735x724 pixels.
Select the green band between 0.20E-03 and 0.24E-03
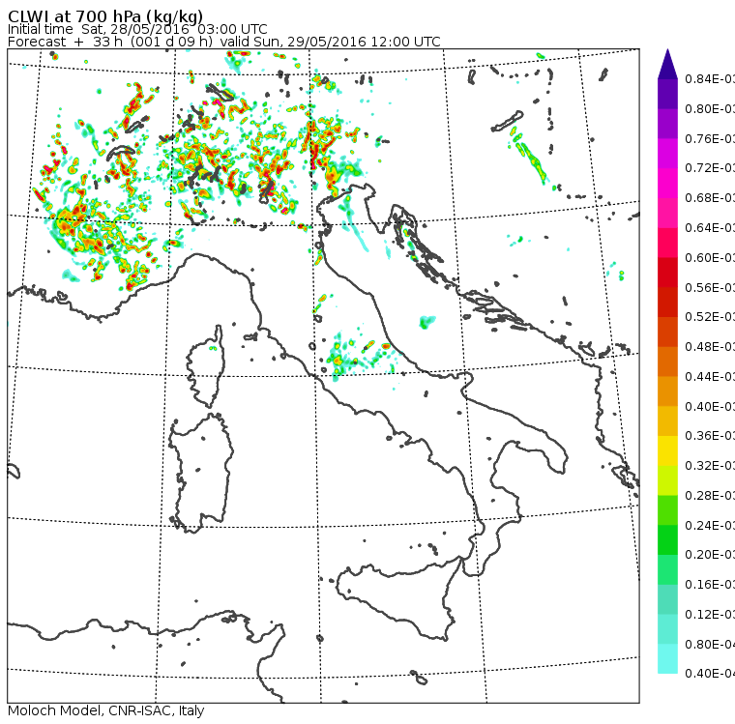667,539
